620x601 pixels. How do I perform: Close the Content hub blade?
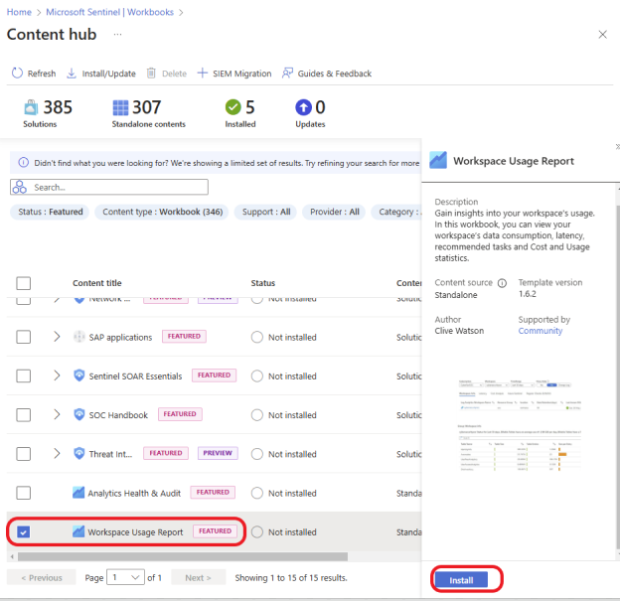point(602,35)
